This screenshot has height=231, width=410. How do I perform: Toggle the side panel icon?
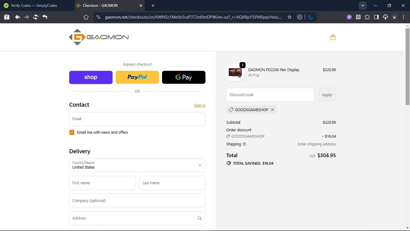(x=376, y=17)
